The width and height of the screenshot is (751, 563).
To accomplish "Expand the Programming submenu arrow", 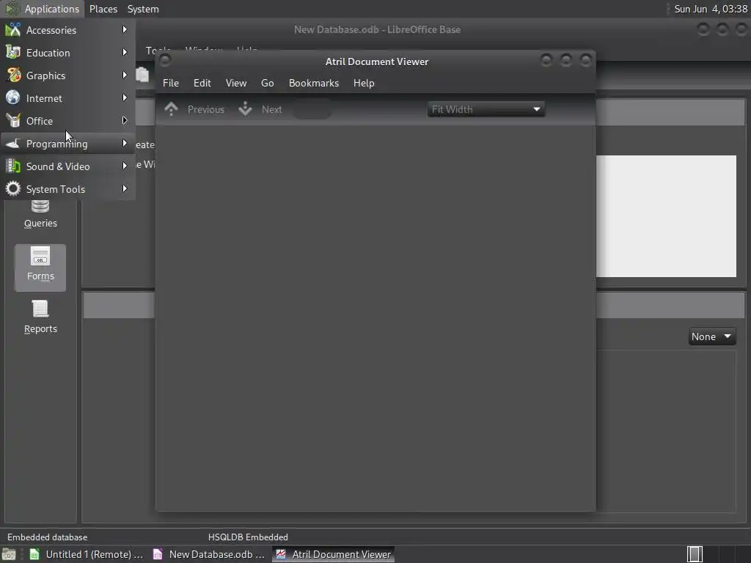I will (125, 143).
